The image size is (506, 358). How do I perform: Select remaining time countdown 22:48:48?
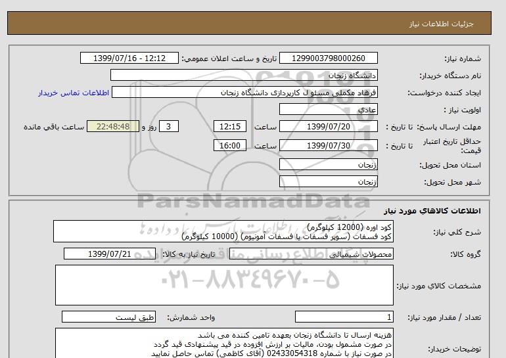pyautogui.click(x=113, y=126)
